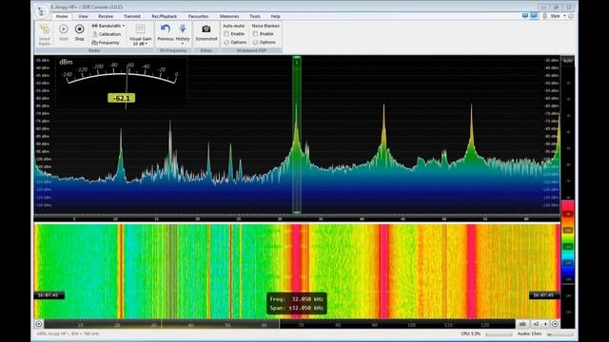Open the Rec/Playback tab
609x342 pixels.
(x=165, y=16)
